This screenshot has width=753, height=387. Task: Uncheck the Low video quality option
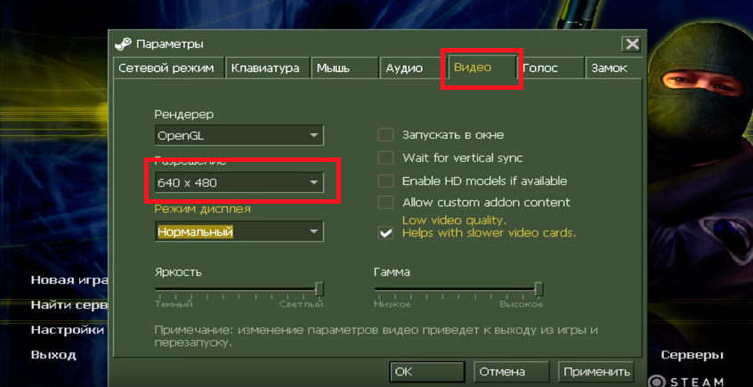point(385,233)
